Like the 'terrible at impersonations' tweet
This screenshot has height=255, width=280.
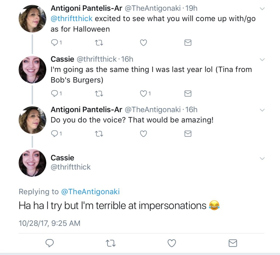(x=171, y=243)
